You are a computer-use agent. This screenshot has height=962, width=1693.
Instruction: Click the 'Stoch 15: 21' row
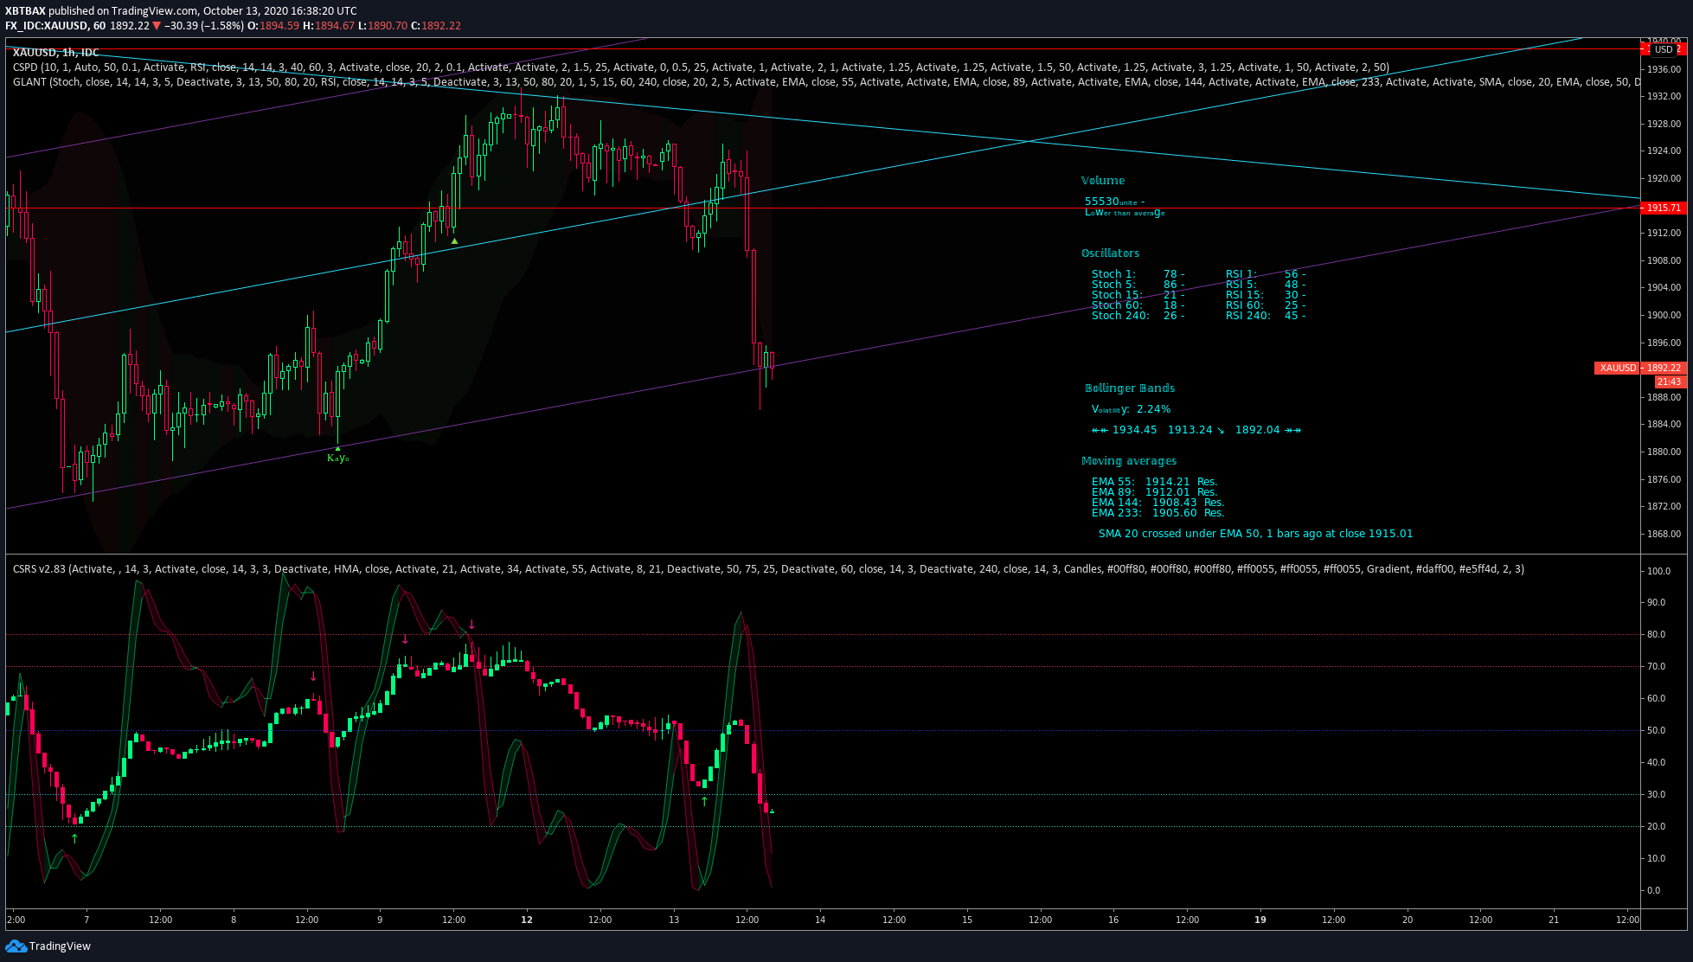click(x=1138, y=295)
